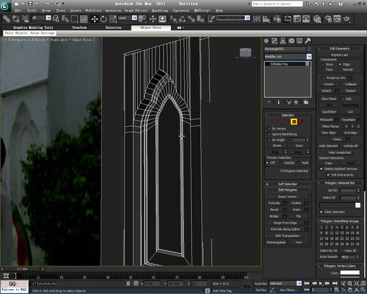Enable the By Vertex checkbox
Viewport: 367px width, 294px height.
coord(269,129)
